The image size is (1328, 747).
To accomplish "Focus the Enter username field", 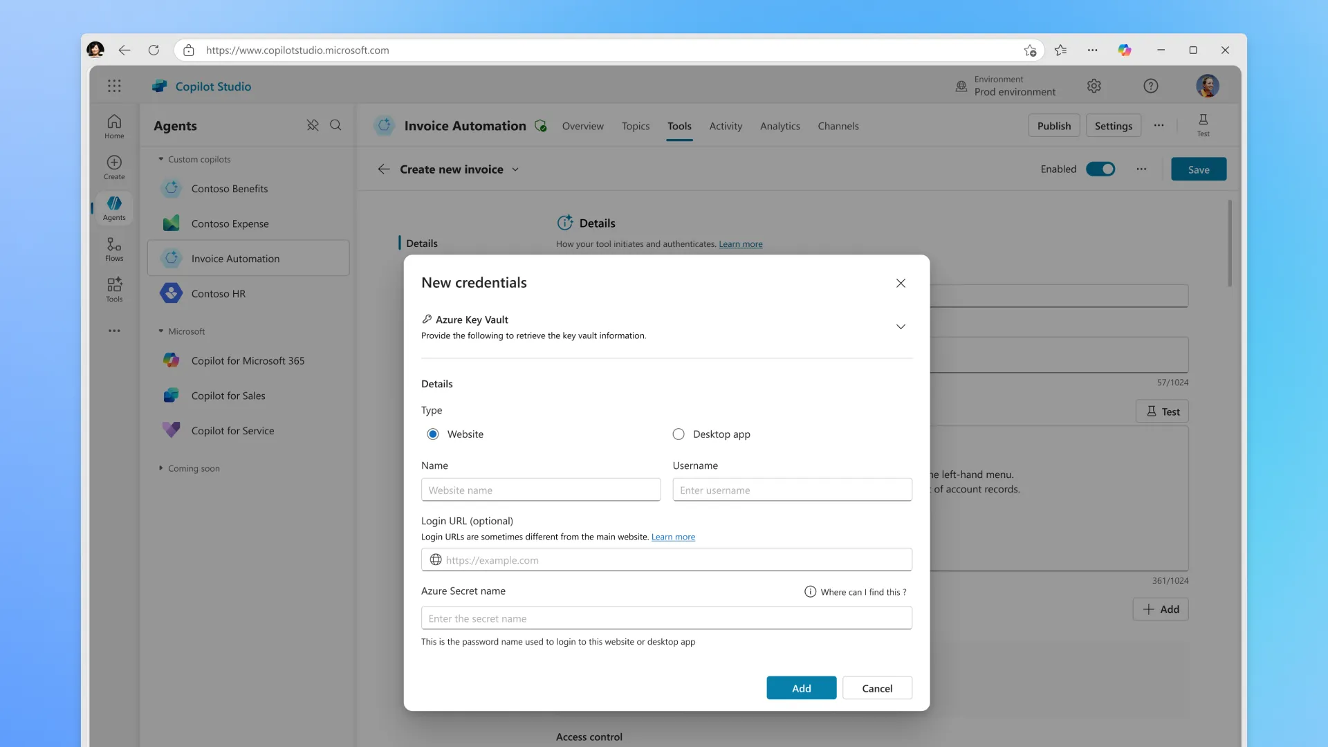I will (x=792, y=490).
